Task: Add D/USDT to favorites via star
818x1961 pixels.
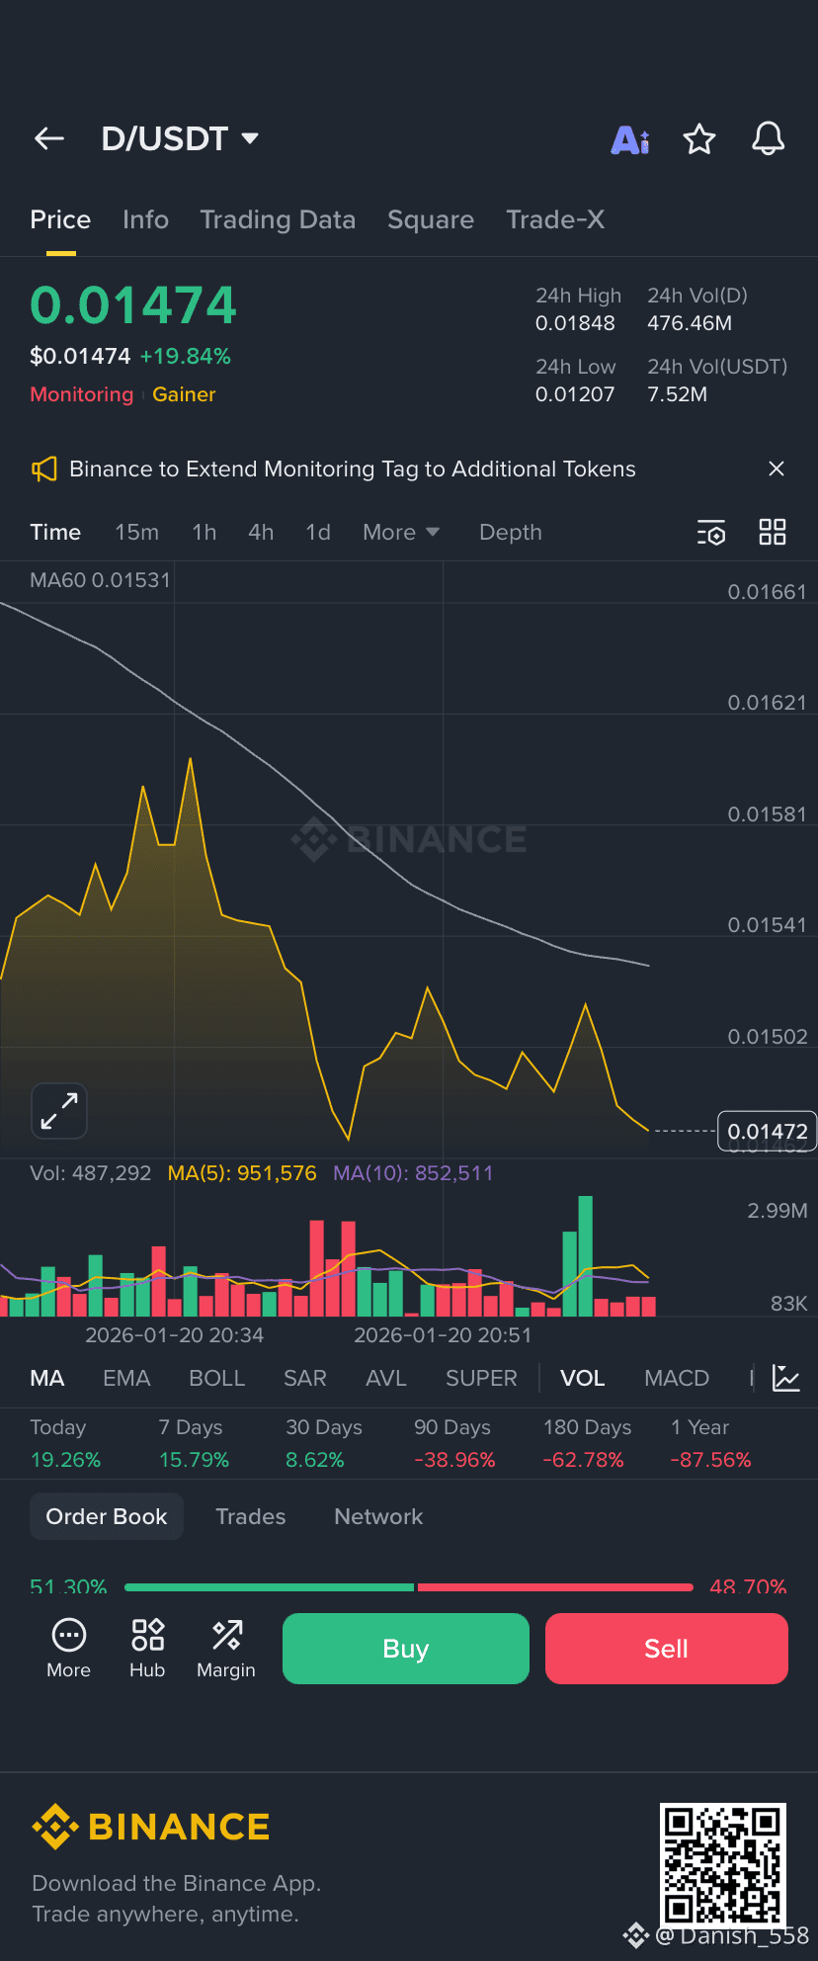Action: tap(698, 138)
